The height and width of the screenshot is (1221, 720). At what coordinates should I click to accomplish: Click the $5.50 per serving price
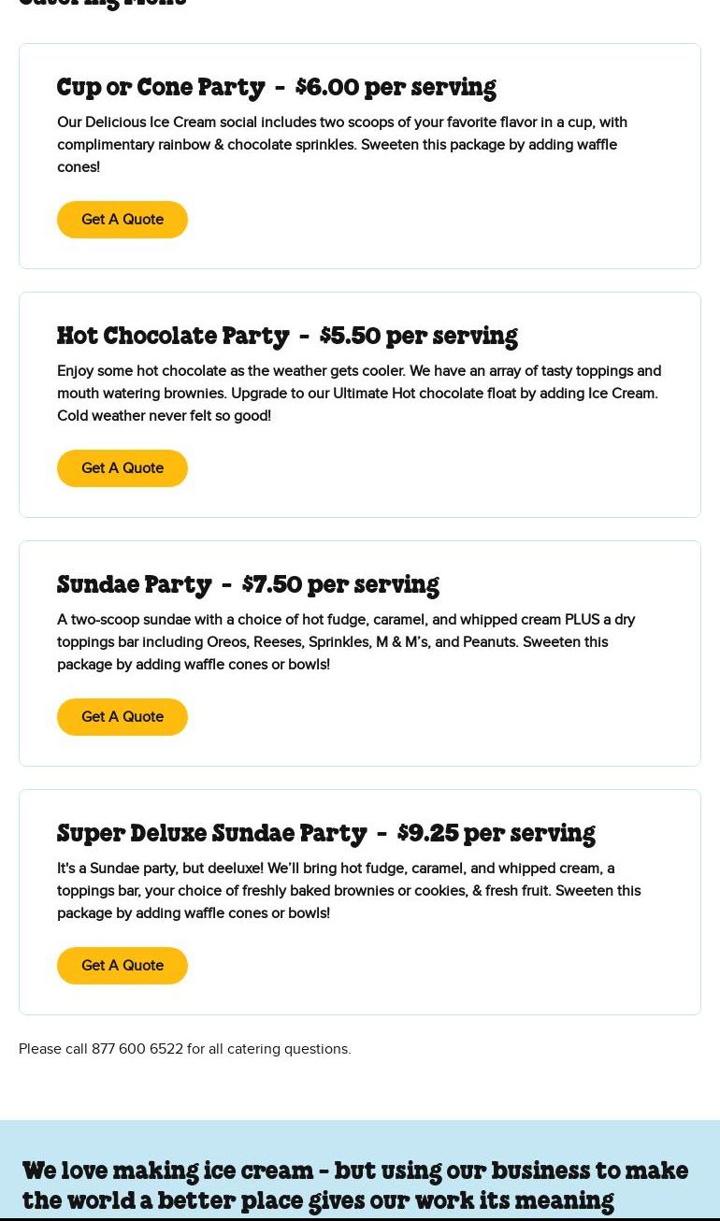(418, 337)
